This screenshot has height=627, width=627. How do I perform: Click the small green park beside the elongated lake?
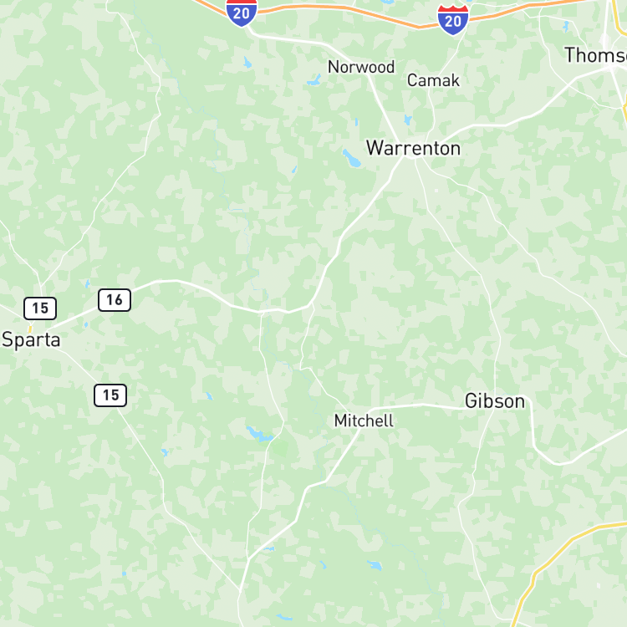[281, 448]
